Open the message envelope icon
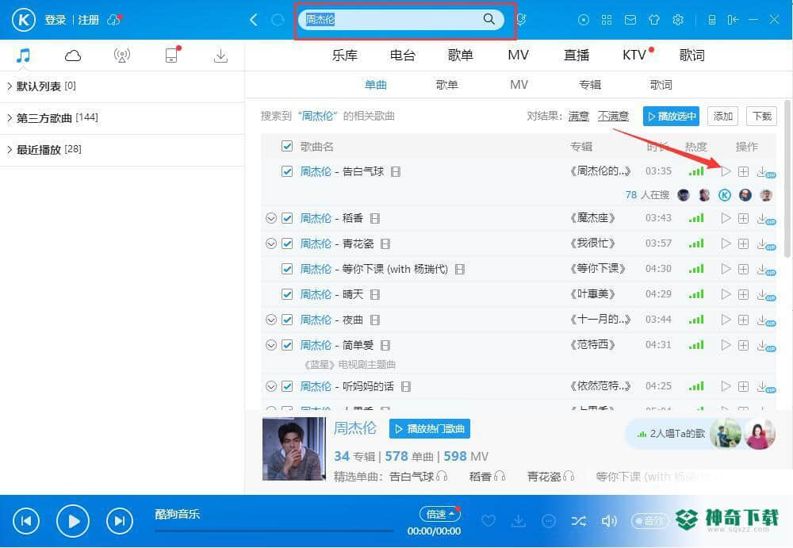This screenshot has height=548, width=793. click(630, 20)
